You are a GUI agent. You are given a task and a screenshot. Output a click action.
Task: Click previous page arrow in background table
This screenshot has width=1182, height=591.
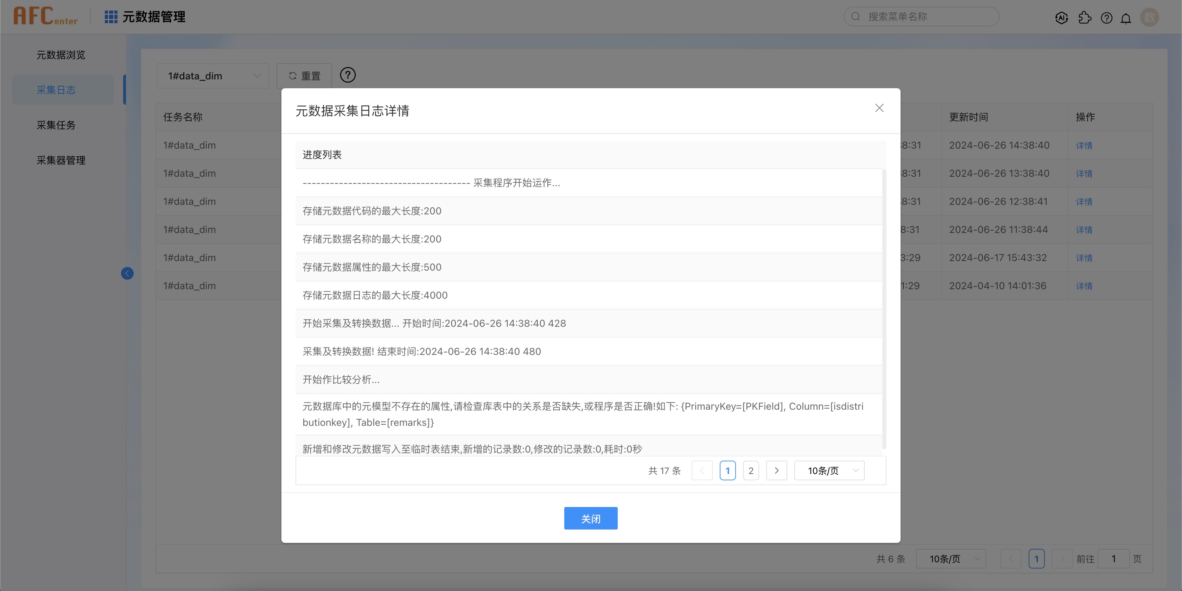point(1010,559)
